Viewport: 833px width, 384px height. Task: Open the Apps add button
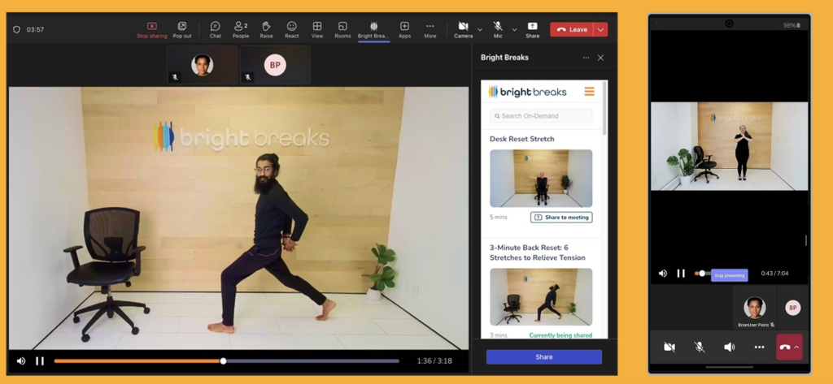[404, 29]
